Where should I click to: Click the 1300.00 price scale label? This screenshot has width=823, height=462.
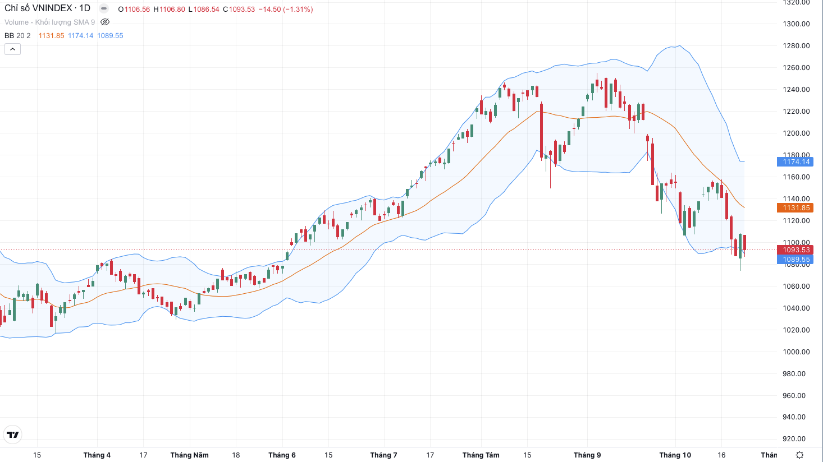pyautogui.click(x=796, y=24)
